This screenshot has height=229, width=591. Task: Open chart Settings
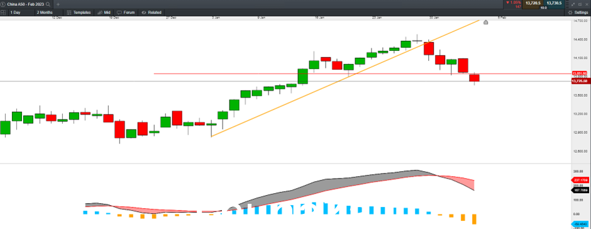coord(578,13)
